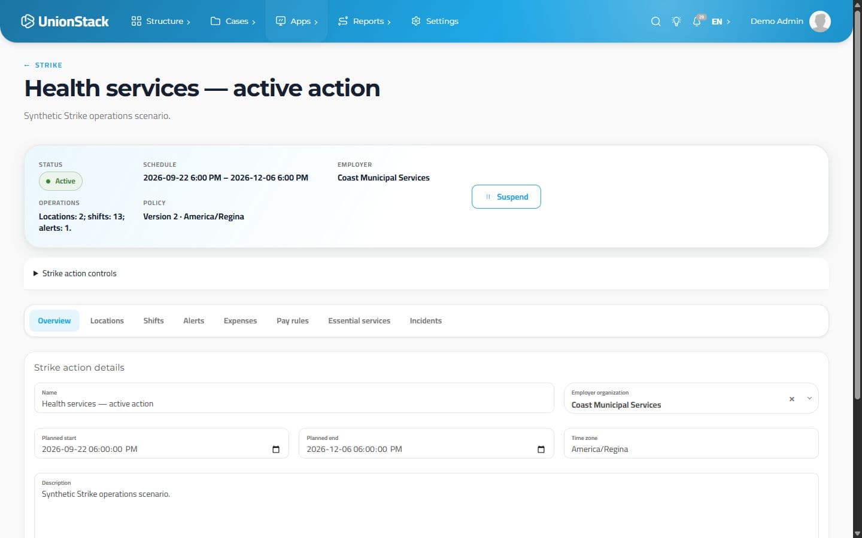Open the Expenses tab
The height and width of the screenshot is (538, 862).
[240, 321]
